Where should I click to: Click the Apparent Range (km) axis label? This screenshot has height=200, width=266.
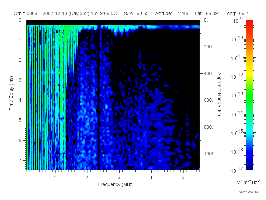pyautogui.click(x=219, y=95)
